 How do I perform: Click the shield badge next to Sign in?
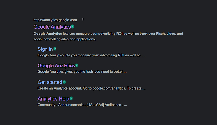(x=55, y=49)
